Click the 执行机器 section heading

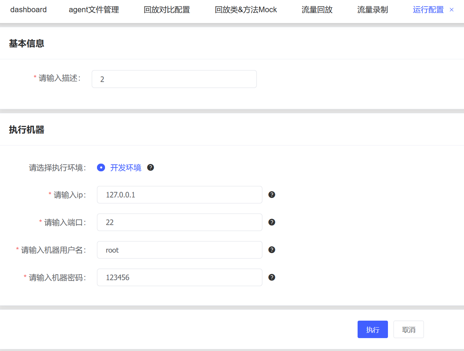pos(27,129)
